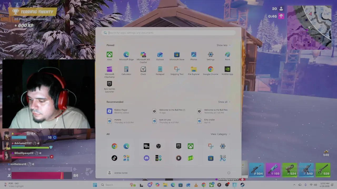Launch Google Chrome from pinned apps
The width and height of the screenshot is (337, 189).
pyautogui.click(x=210, y=71)
